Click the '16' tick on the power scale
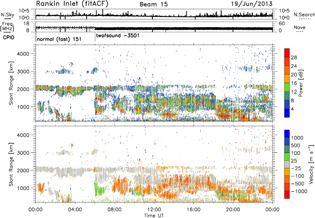Image resolution: width=315 pixels, height=218 pixels. coord(294,83)
